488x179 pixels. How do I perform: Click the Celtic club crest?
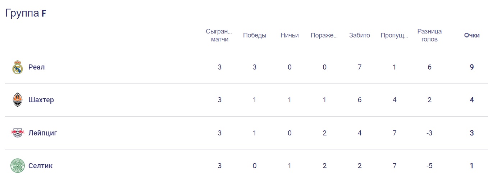18,166
